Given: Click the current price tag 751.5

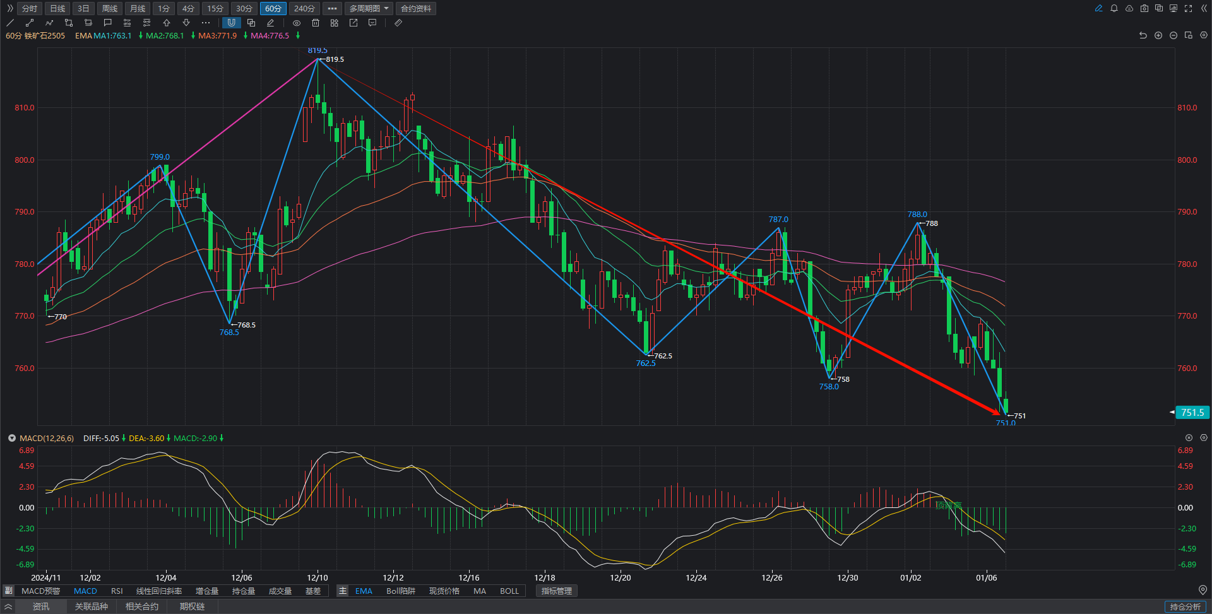Looking at the screenshot, I should (1192, 413).
